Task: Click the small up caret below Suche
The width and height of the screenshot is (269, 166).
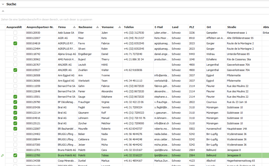Action: (x=3, y=11)
